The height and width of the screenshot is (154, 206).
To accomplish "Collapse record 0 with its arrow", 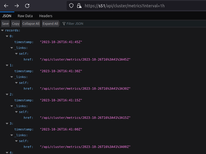I will [7, 36].
